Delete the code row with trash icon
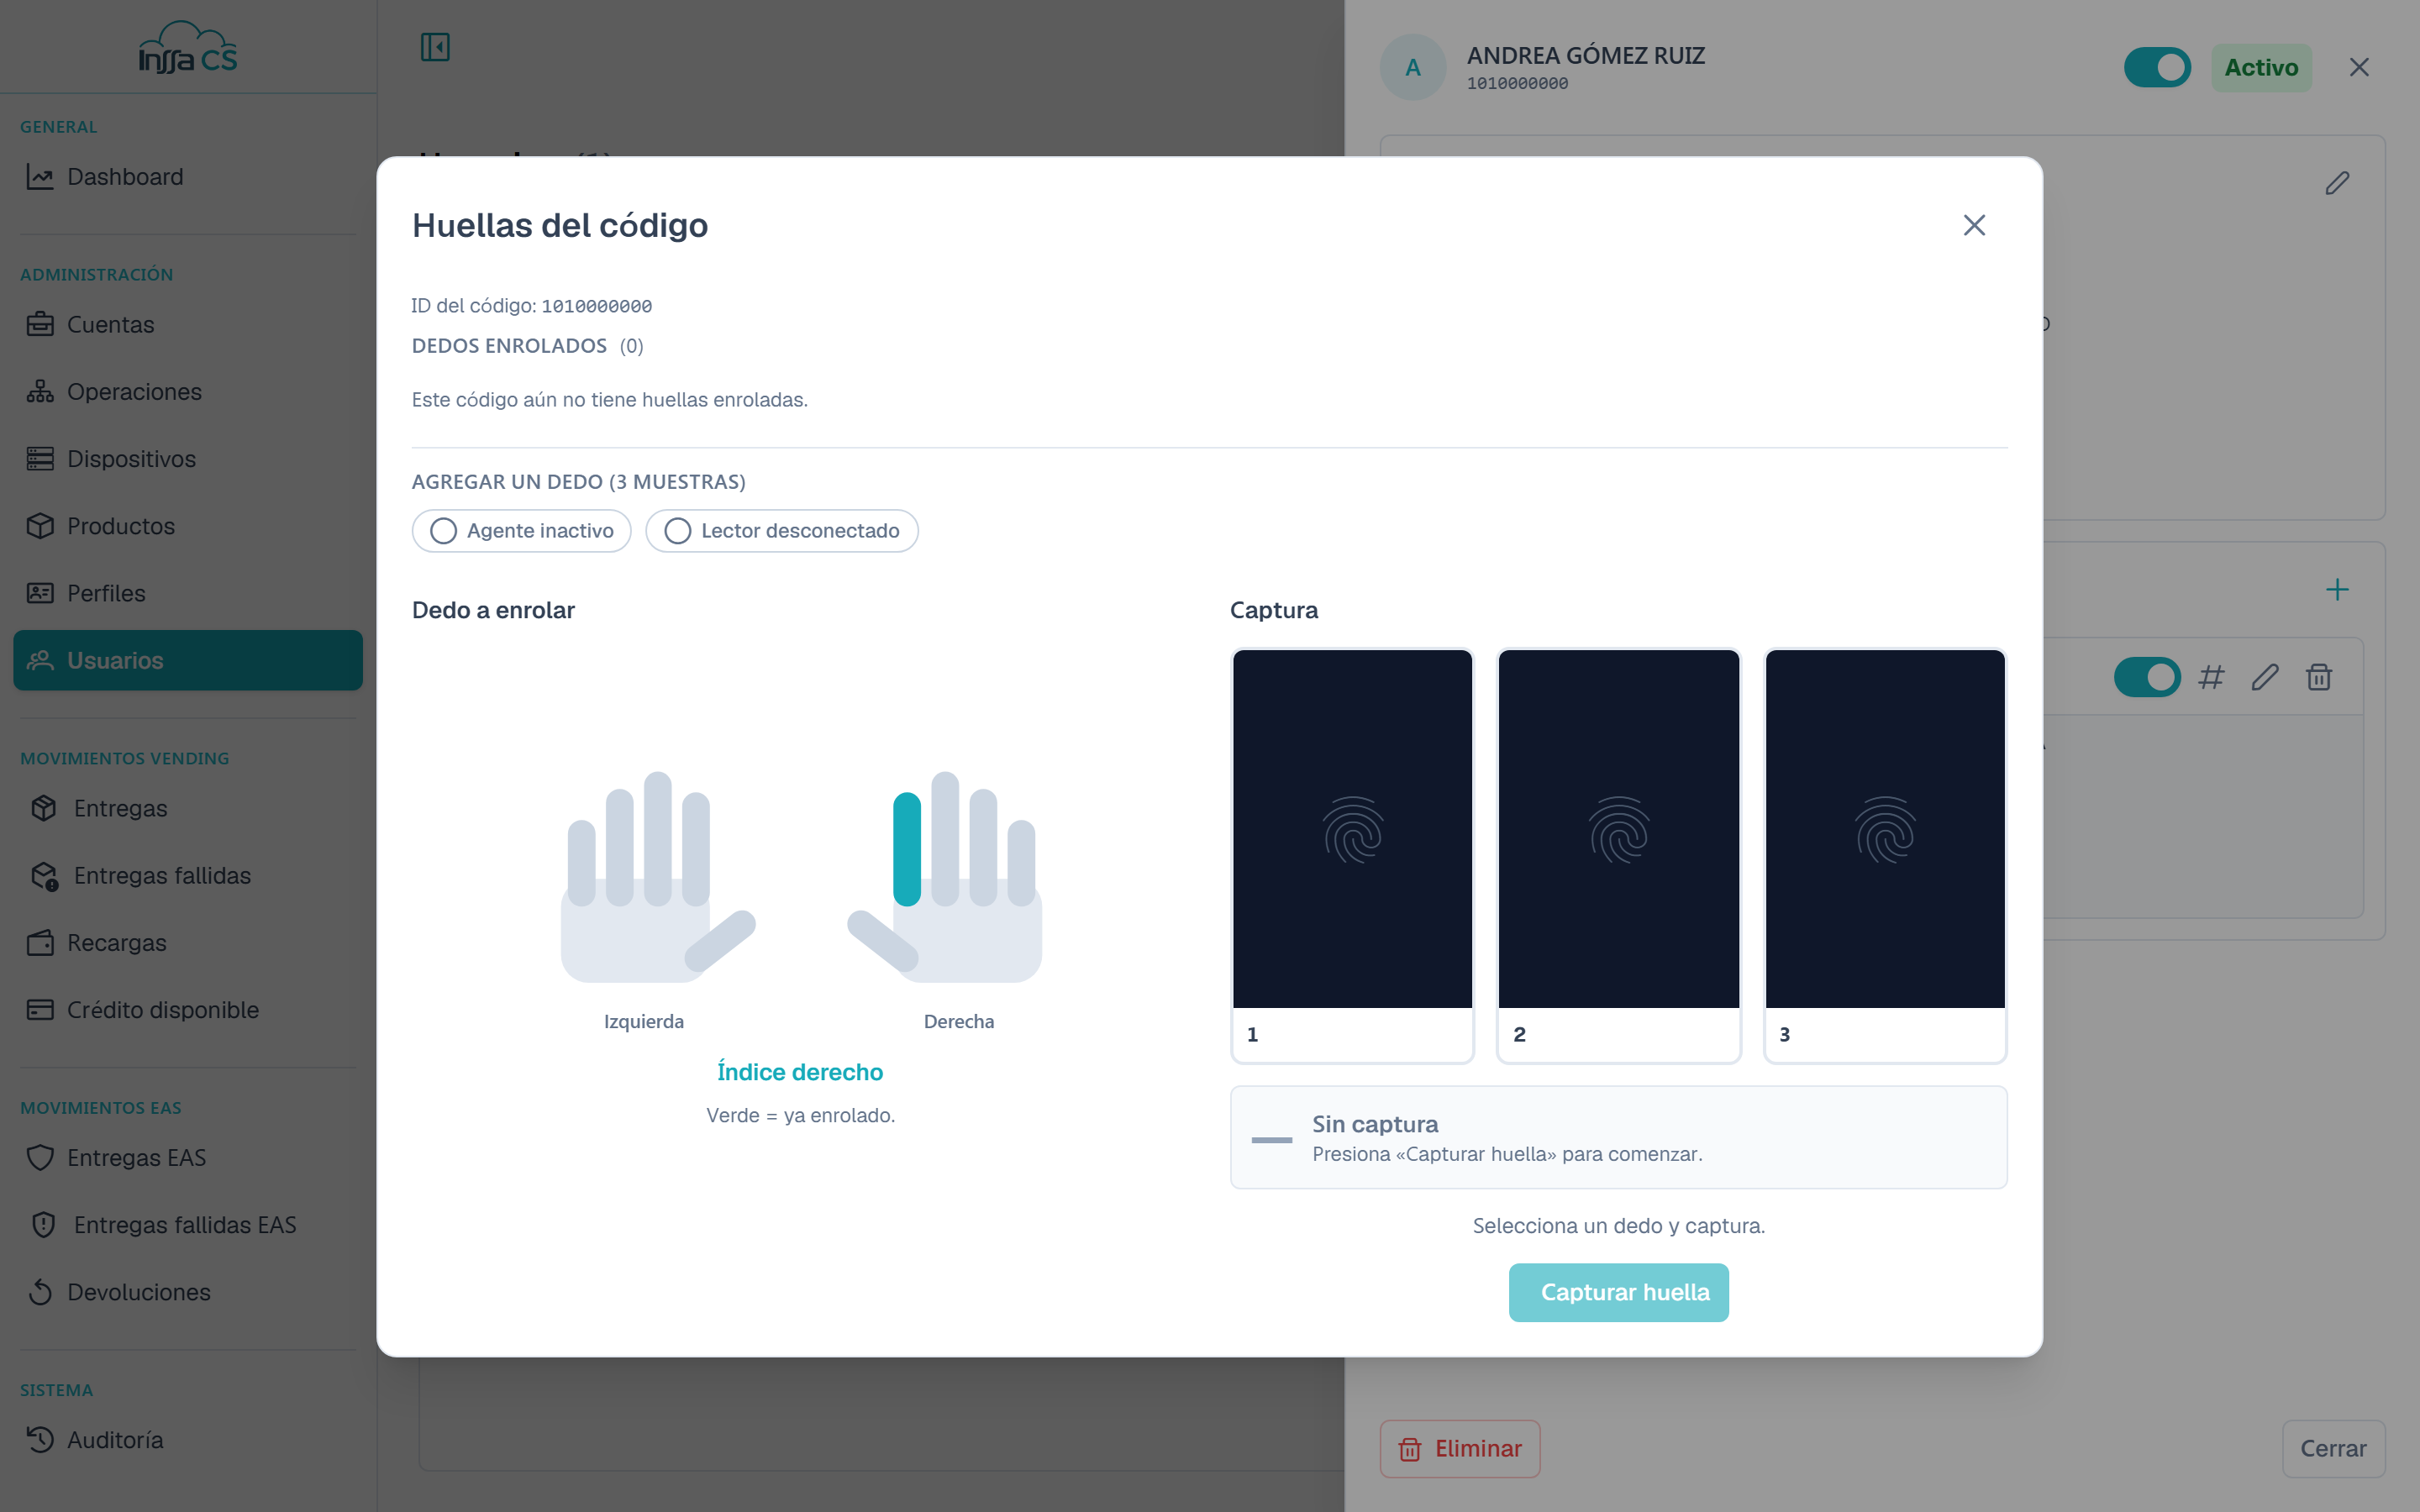 (2319, 677)
